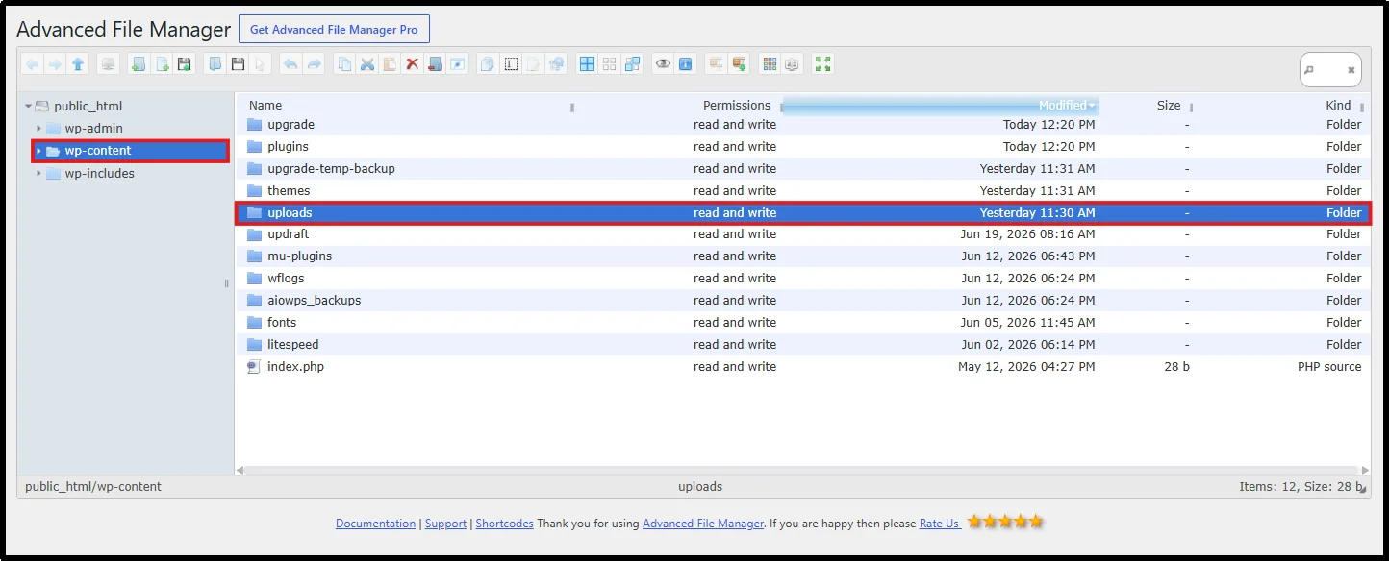Create a new file via toolbar icon

(x=163, y=64)
